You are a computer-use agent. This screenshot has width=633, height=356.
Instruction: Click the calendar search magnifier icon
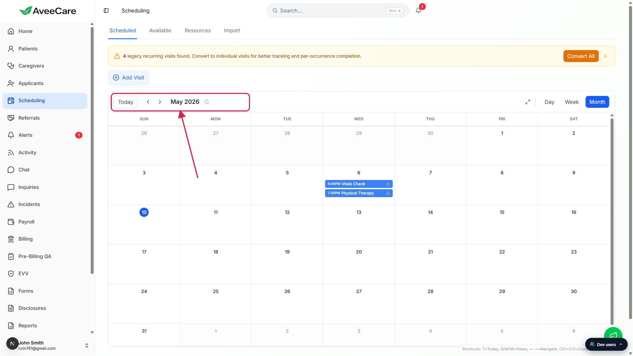point(207,102)
